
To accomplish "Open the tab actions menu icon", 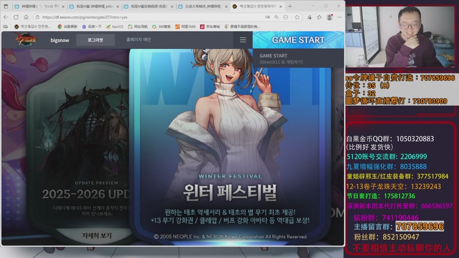I will (x=6, y=6).
